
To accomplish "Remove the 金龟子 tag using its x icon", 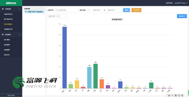I will point(54,16).
